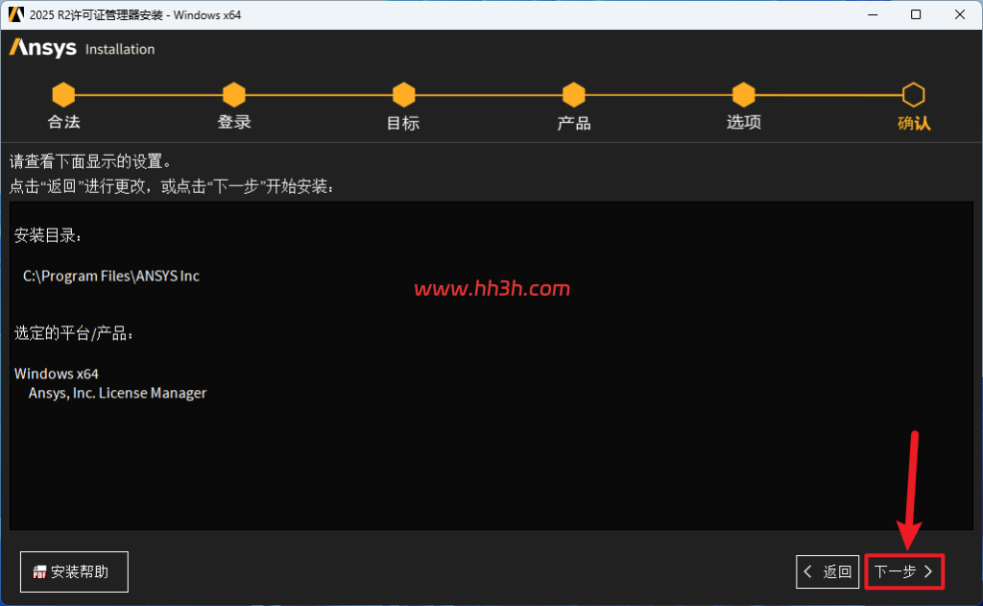
Task: Select the 登录 step label
Action: click(234, 122)
